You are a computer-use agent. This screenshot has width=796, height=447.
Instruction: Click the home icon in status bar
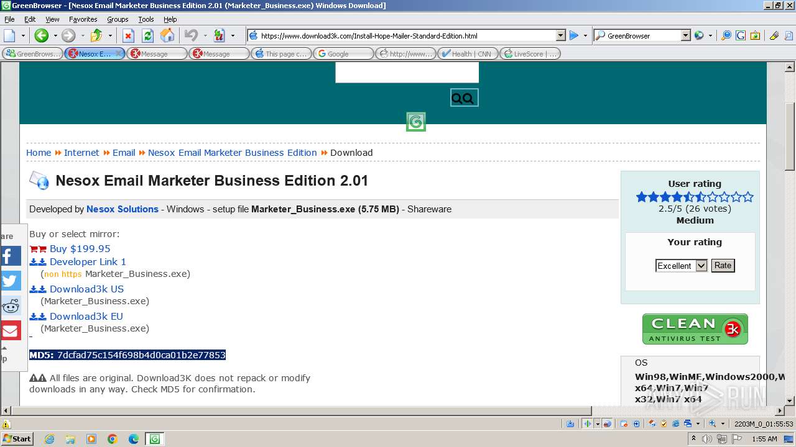tap(652, 423)
